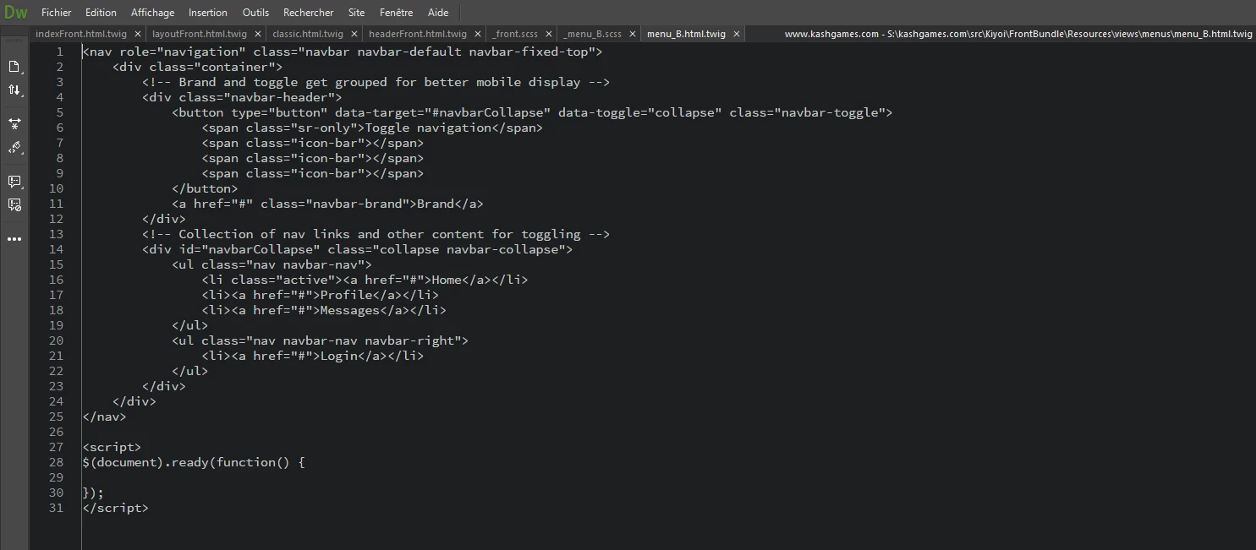Click the Apply Comment icon
Screen dimensions: 1256x550
point(14,182)
